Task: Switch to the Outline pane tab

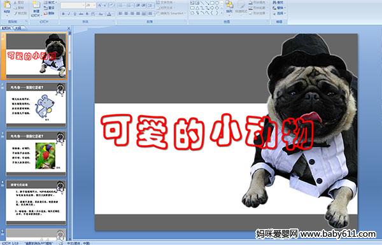Action: click(18, 28)
